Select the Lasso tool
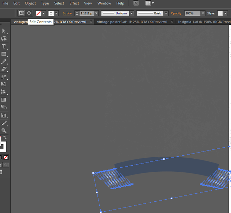Screen dimensions: 231x213 (4, 39)
